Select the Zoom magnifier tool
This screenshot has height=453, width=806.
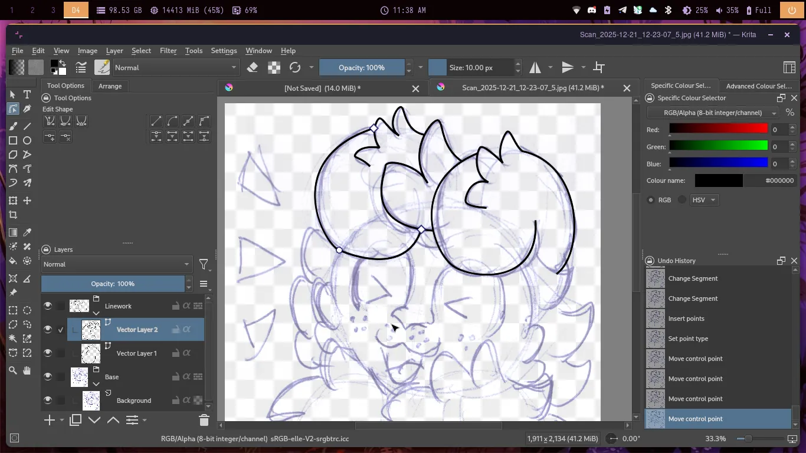[13, 370]
